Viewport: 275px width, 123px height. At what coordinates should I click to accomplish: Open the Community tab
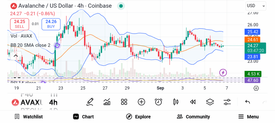[x=193, y=117]
